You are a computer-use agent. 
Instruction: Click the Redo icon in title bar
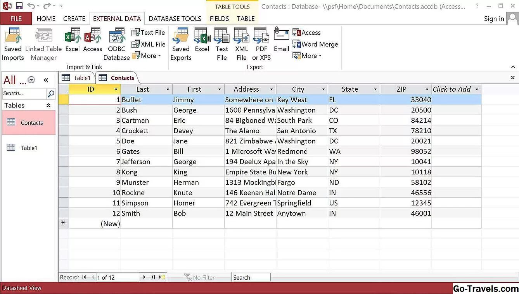click(x=47, y=6)
